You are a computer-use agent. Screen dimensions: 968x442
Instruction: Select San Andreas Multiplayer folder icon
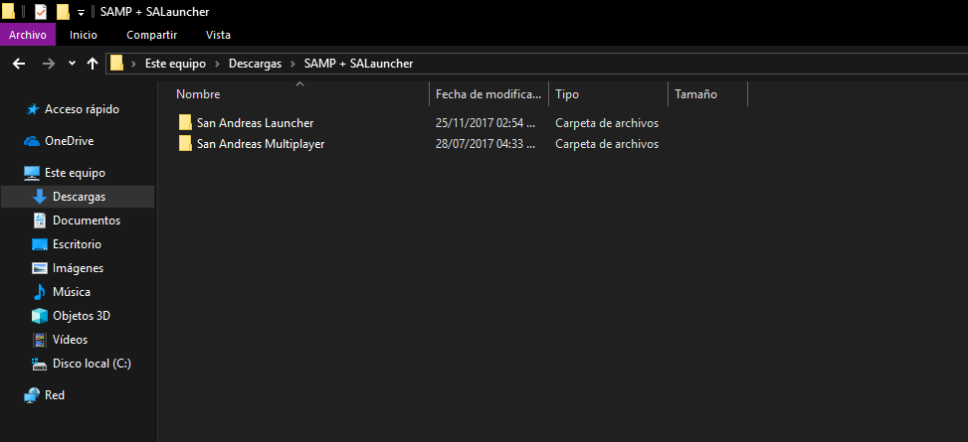185,144
